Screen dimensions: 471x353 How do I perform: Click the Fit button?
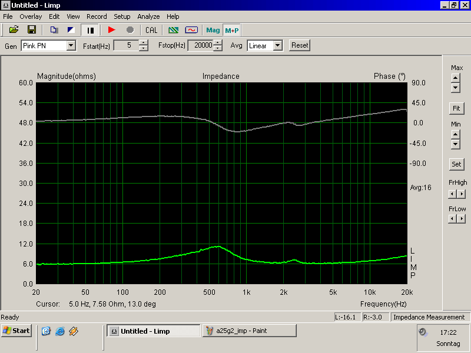[456, 108]
